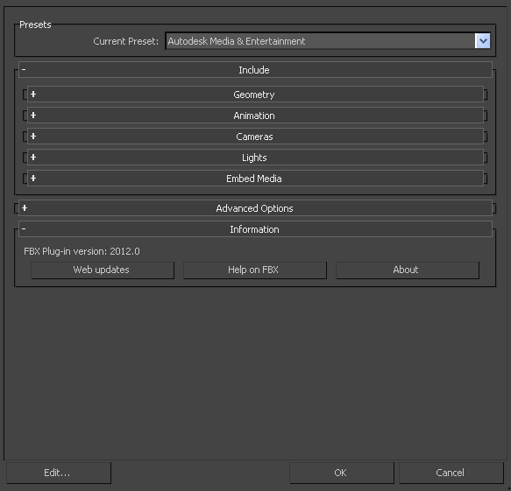Click the Autodesk Media & Entertainment preset field
This screenshot has width=511, height=491.
pyautogui.click(x=320, y=41)
